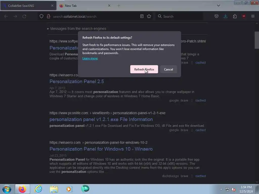Screen dimensions: 259x194
Task: Go forward with the forward arrow
Action: 15,16
